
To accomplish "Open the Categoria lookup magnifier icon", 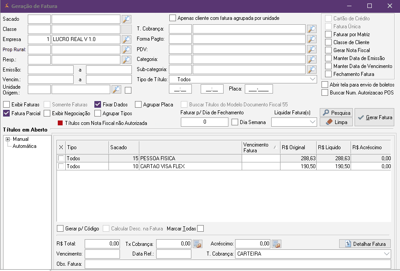I will pos(312,59).
